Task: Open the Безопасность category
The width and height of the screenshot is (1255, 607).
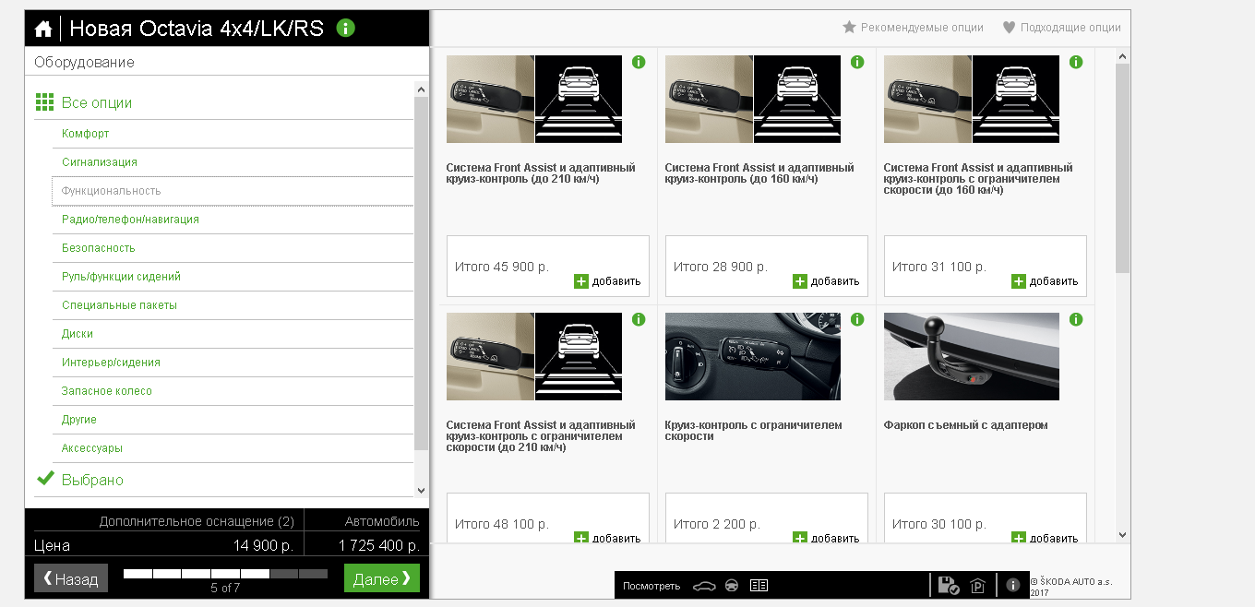Action: click(x=233, y=248)
